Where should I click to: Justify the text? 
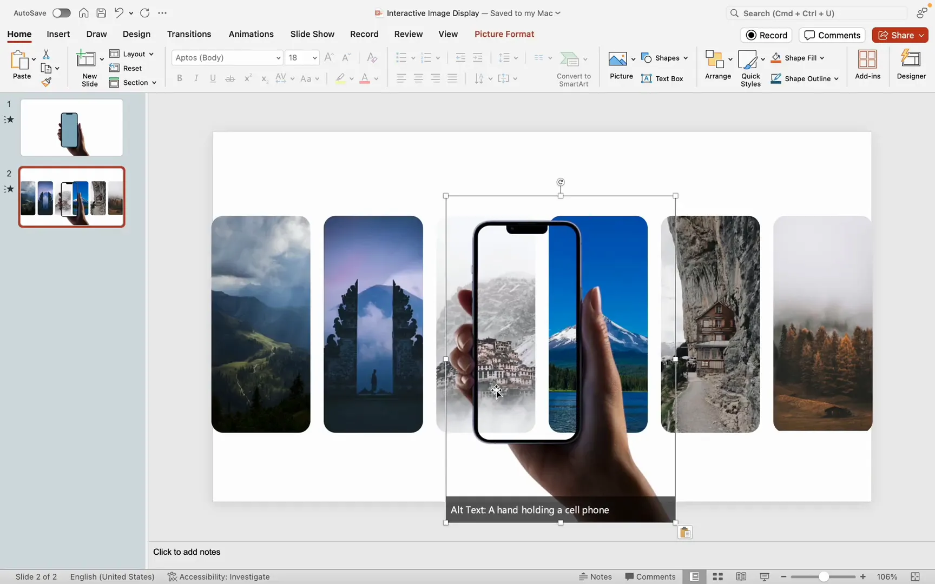coord(452,79)
